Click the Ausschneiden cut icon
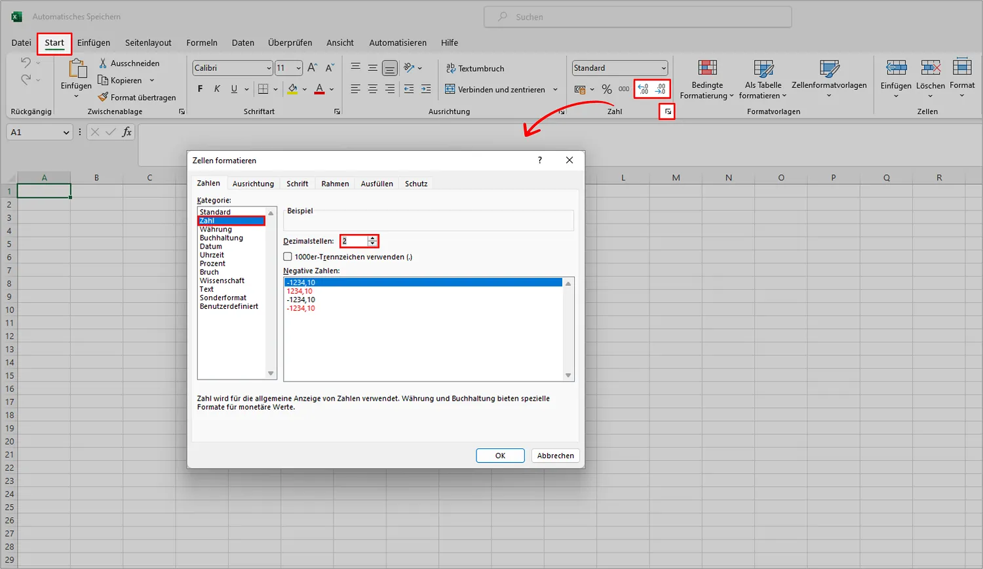Screen dimensions: 983x569 point(102,63)
